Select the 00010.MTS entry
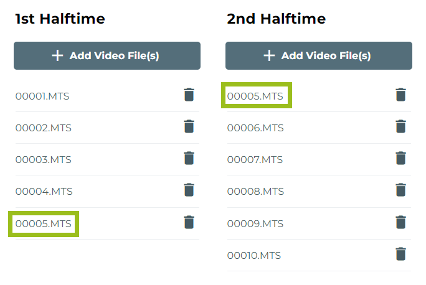The image size is (426, 285). coord(254,255)
